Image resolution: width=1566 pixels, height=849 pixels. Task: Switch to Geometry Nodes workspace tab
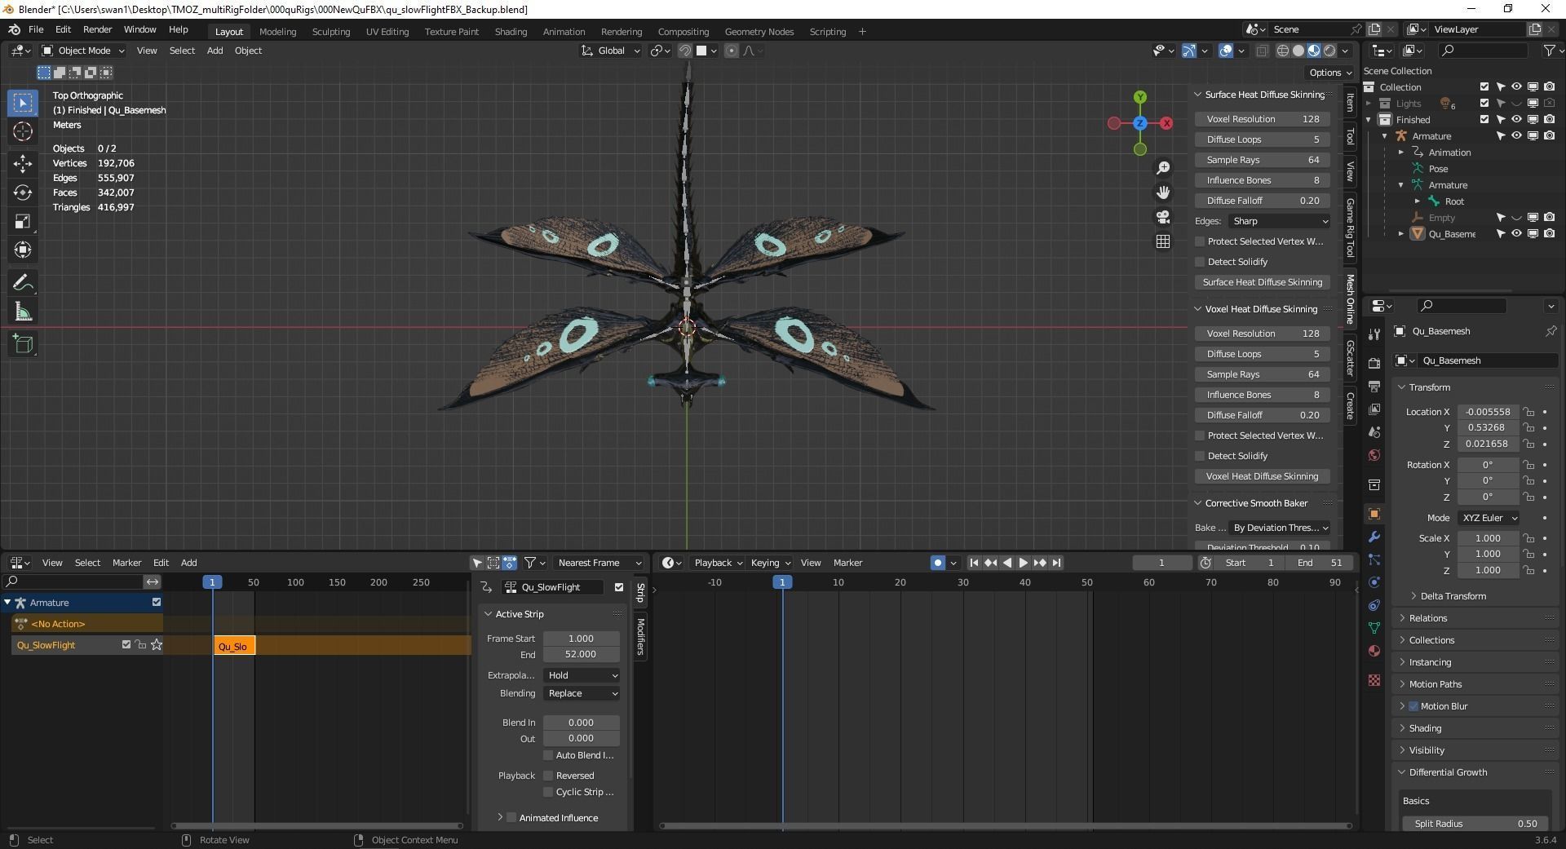coord(759,32)
